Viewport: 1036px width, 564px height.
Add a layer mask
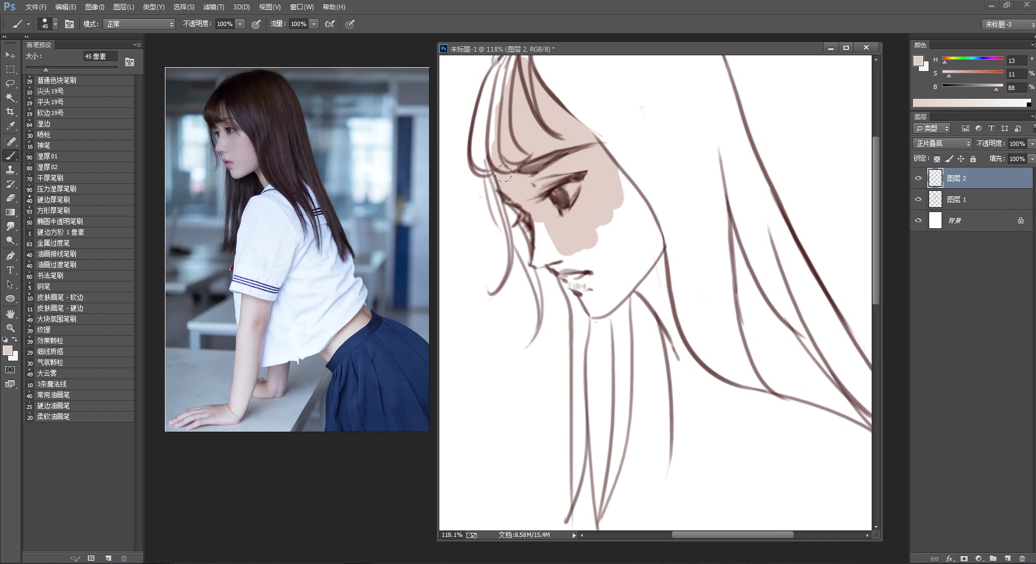964,558
